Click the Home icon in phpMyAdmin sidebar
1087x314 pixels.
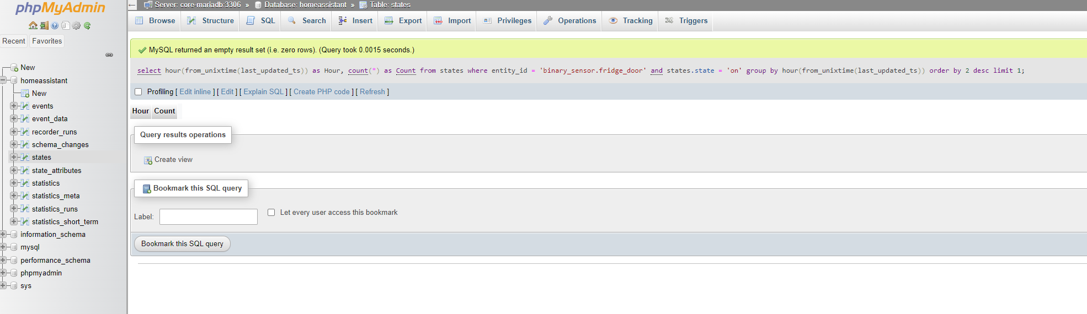tap(33, 25)
